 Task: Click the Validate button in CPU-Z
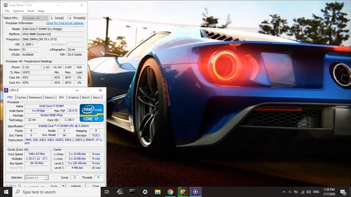76,186
